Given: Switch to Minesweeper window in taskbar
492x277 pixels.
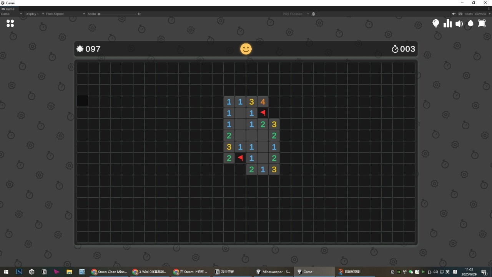Looking at the screenshot, I should [x=273, y=272].
